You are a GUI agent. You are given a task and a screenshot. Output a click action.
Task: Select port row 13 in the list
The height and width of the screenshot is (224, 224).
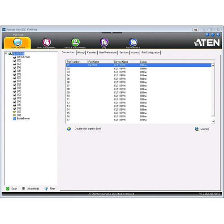(138, 106)
